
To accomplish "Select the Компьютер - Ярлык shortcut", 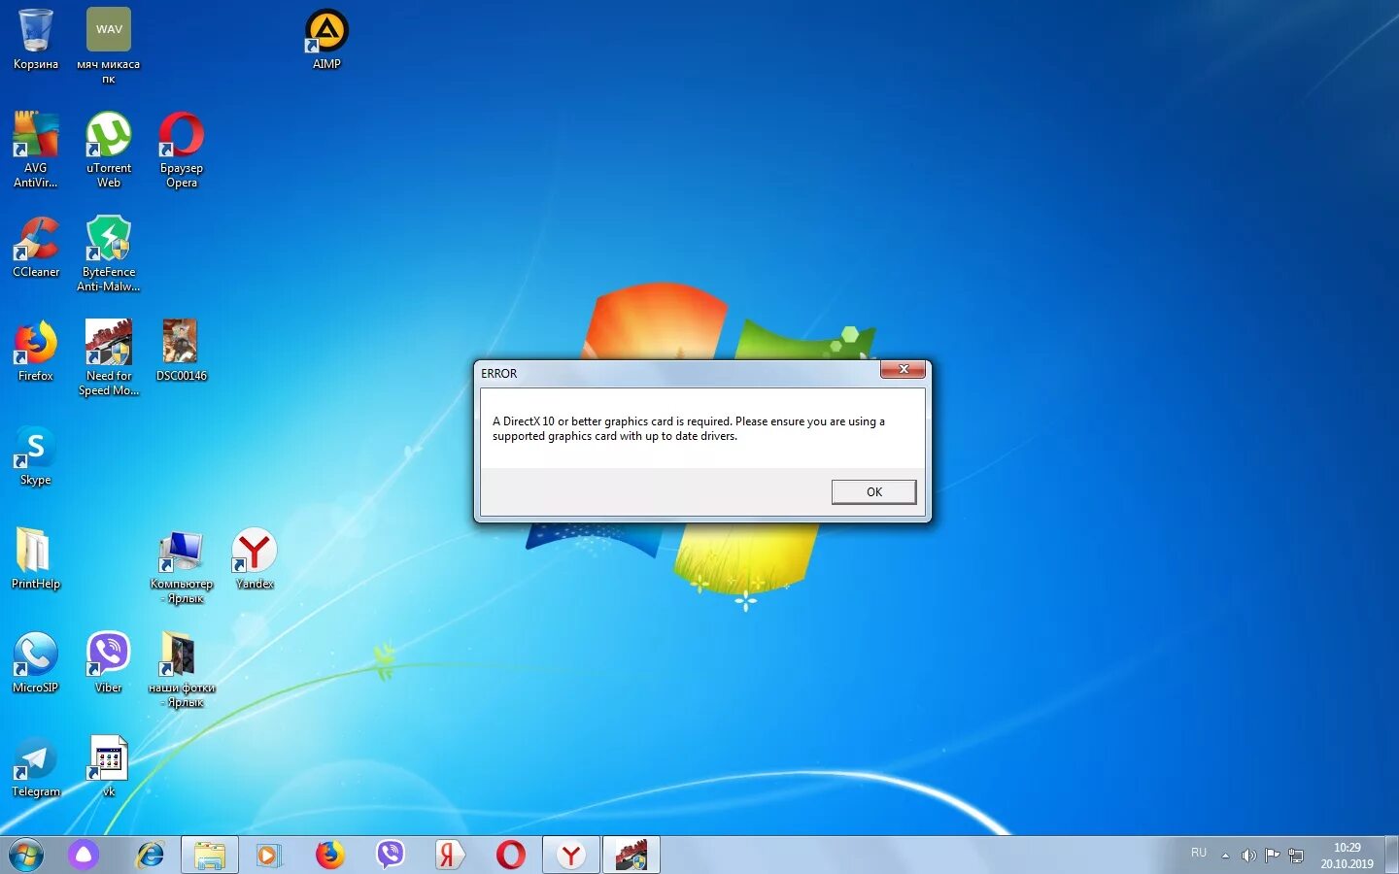I will tap(182, 566).
